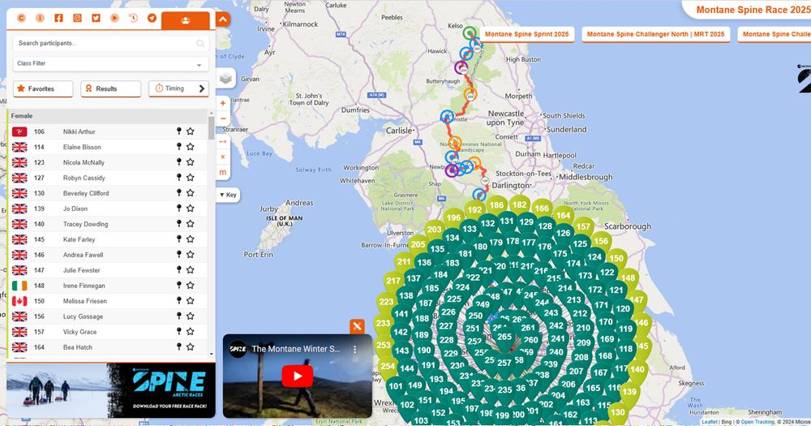Locate Nikki Arthur with pin icon

point(179,131)
